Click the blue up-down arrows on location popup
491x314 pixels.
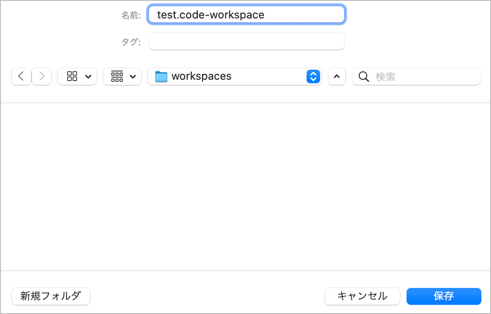(x=313, y=76)
